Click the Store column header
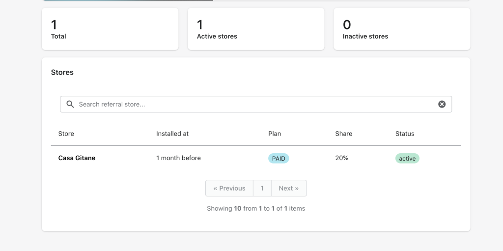 tap(66, 134)
